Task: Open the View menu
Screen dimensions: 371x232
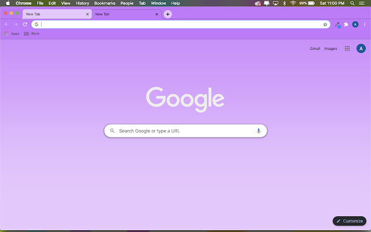Action: pos(66,3)
